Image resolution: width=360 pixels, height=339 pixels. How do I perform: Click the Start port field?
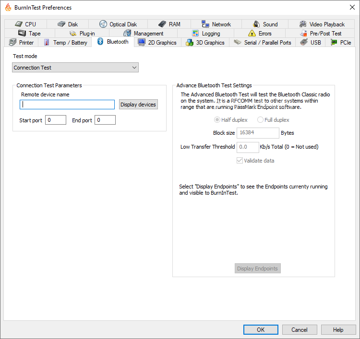click(x=56, y=120)
